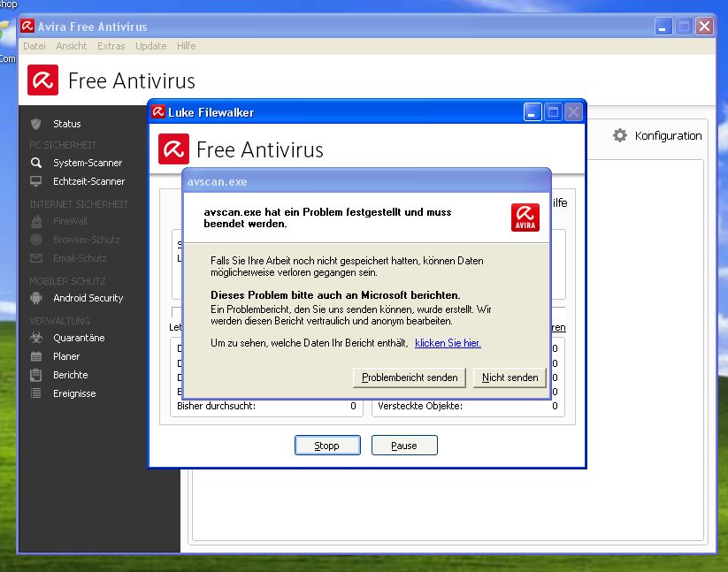Click the Stopp button in Luke Filewalker
This screenshot has height=572, width=728.
327,446
